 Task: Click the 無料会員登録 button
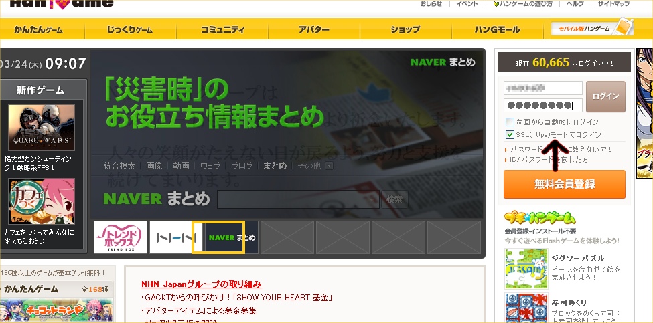(x=565, y=184)
